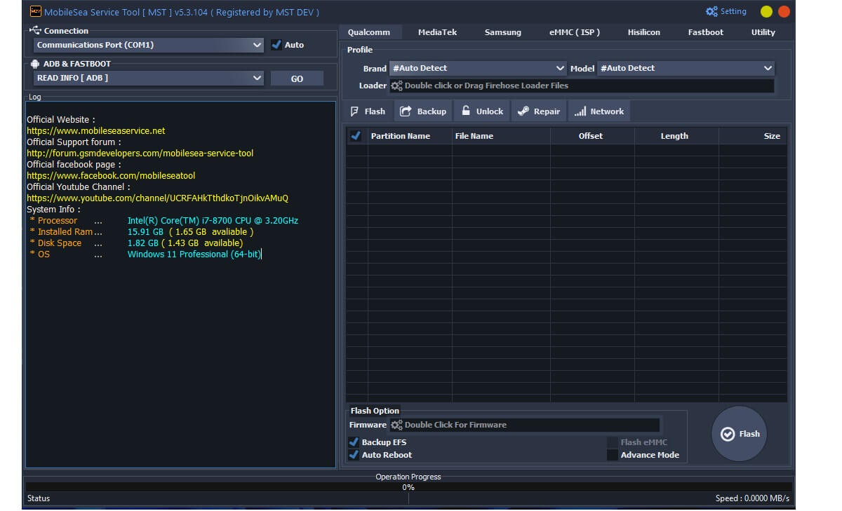Open the Setting link

726,11
